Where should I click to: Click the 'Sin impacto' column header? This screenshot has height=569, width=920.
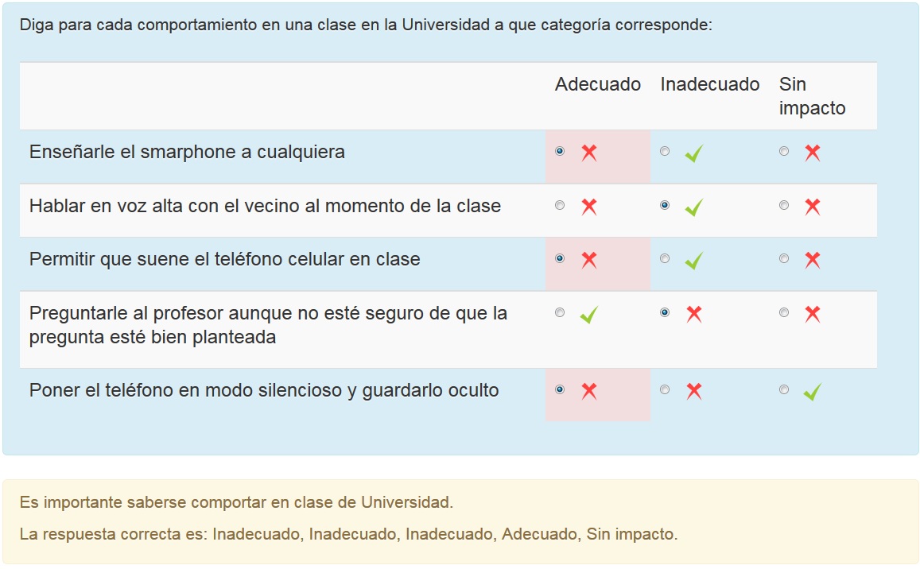click(x=812, y=96)
